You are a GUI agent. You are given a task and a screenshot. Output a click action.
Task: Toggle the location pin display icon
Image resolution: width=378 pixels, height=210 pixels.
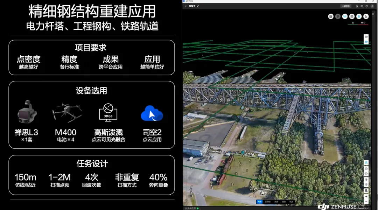pos(338,16)
